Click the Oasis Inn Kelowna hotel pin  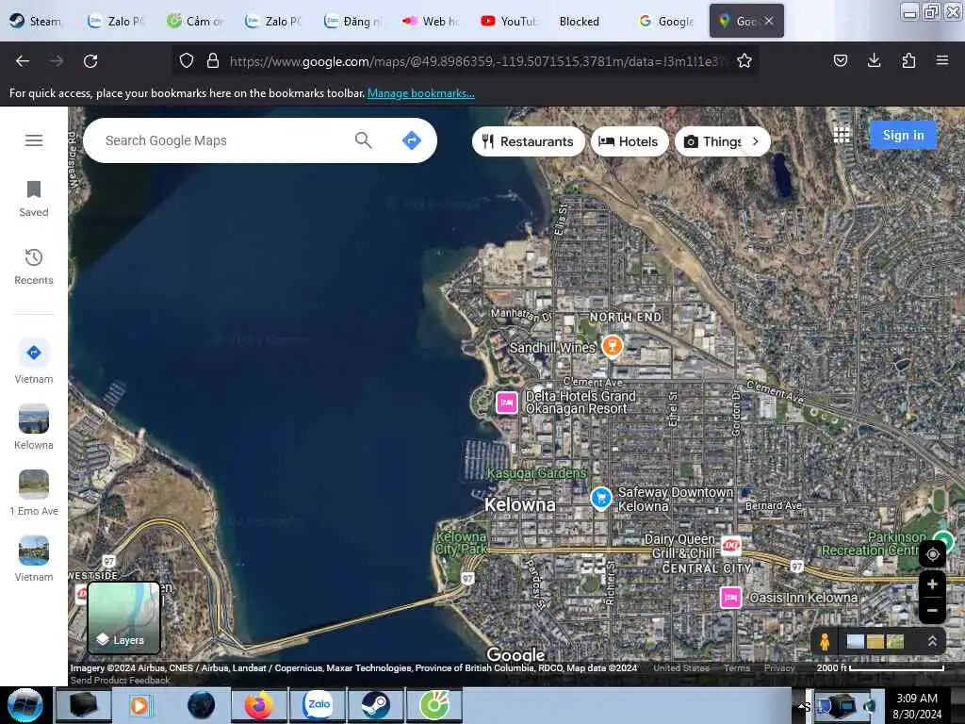pyautogui.click(x=730, y=597)
